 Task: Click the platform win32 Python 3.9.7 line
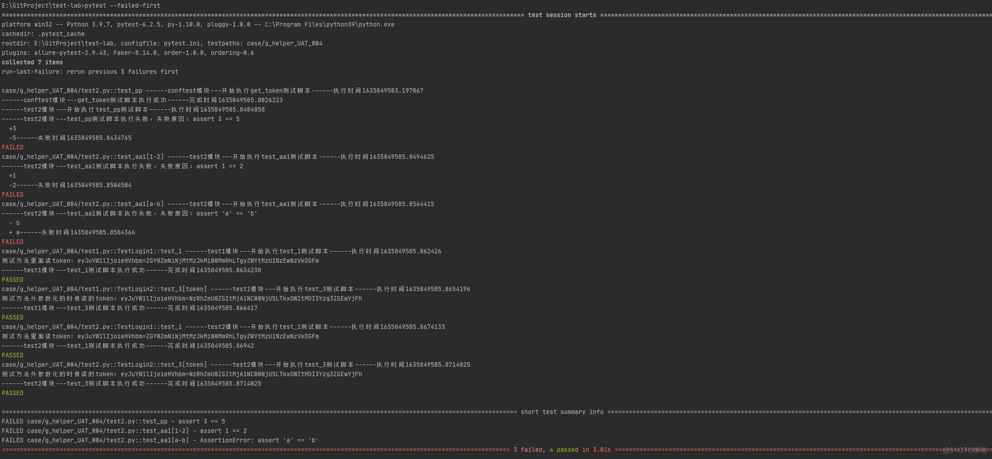pos(198,24)
